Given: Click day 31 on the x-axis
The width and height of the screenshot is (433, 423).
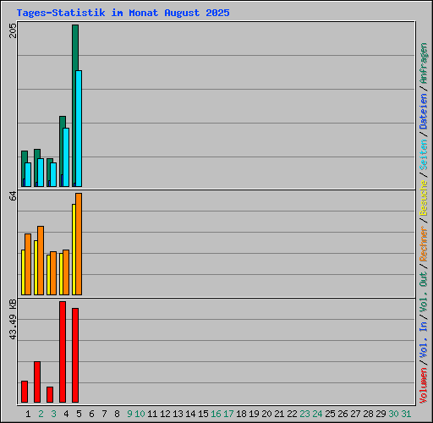Looking at the screenshot, I should pyautogui.click(x=406, y=414).
